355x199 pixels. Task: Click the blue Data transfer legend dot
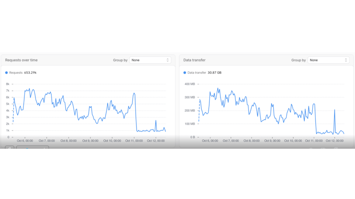pos(185,73)
